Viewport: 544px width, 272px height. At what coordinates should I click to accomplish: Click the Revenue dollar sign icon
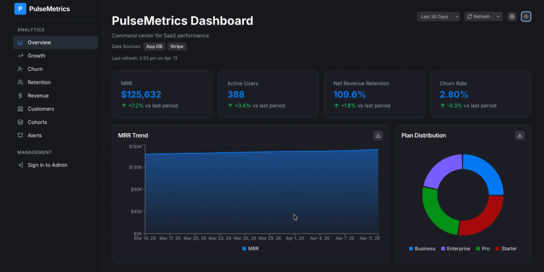[20, 96]
